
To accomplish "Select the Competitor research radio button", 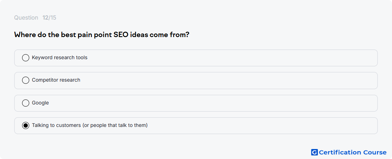I will (26, 80).
